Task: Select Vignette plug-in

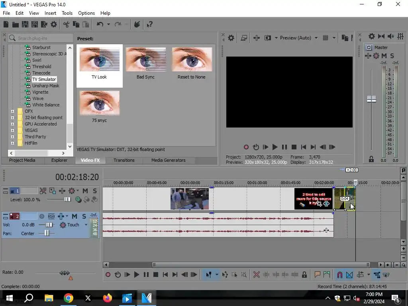Action: point(40,92)
